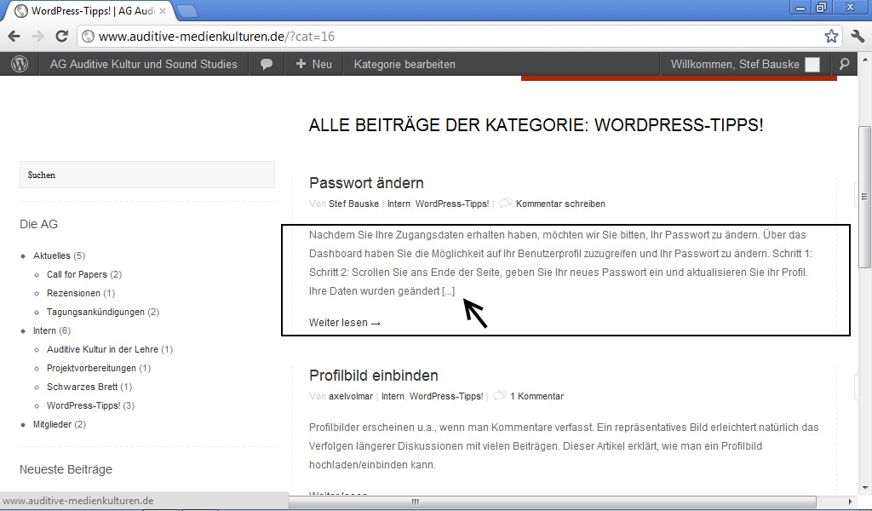The width and height of the screenshot is (872, 511).
Task: View author Stef Bauske's posts
Action: coord(353,204)
